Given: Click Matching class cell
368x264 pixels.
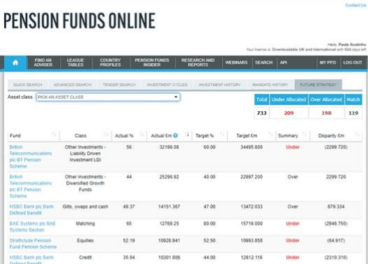Looking at the screenshot, I should pos(85,224).
